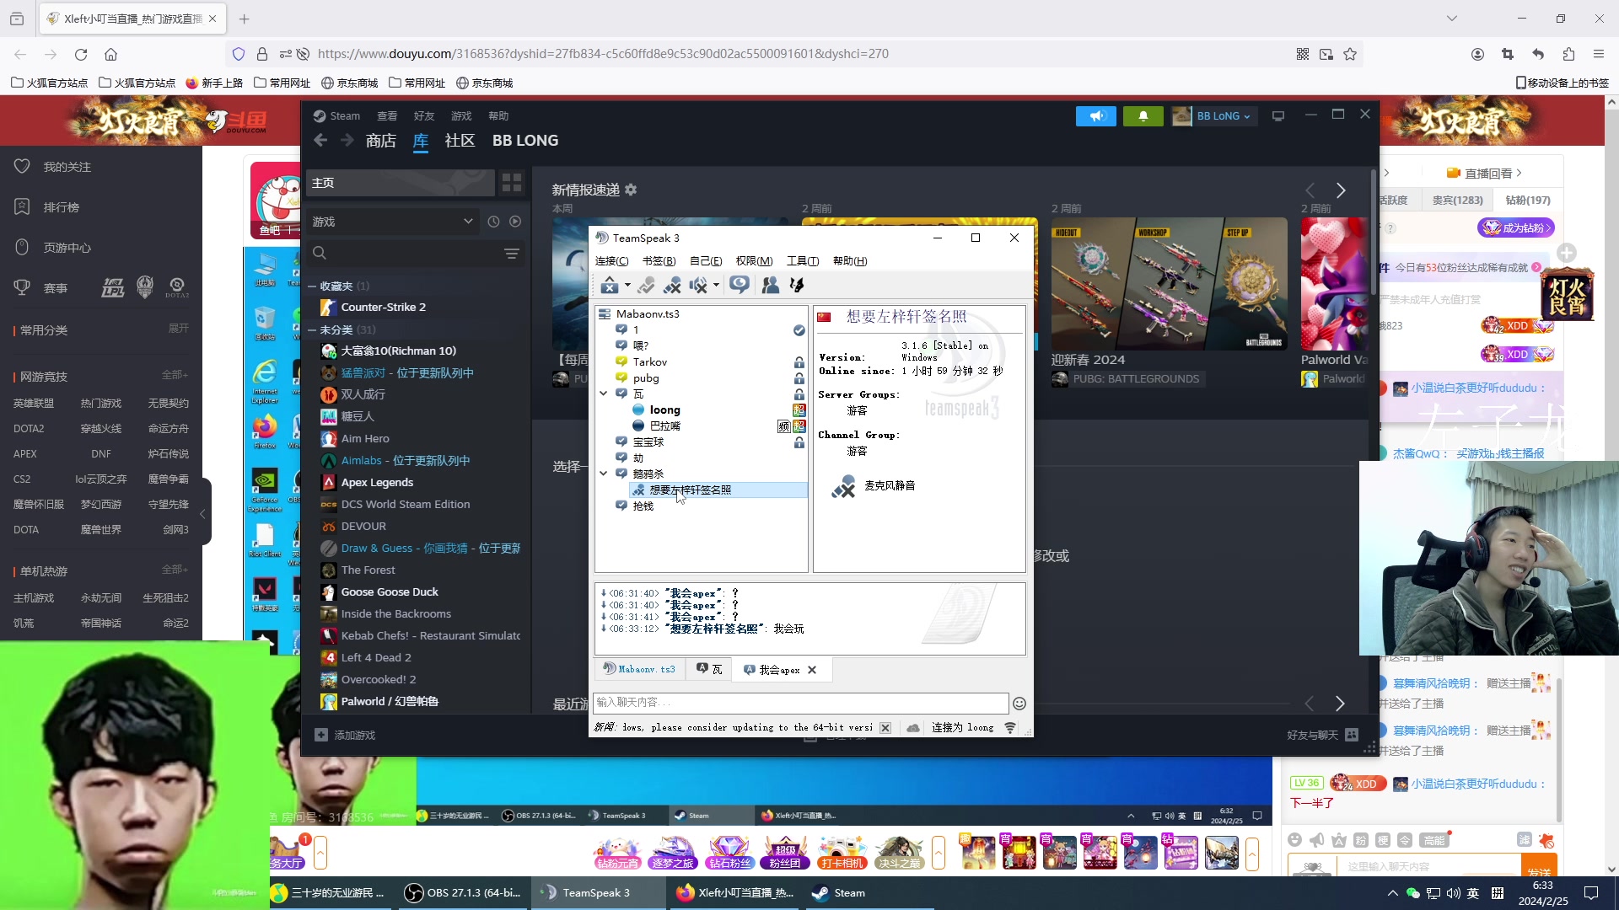The width and height of the screenshot is (1619, 910).
Task: Open OBS from the Windows taskbar
Action: click(x=463, y=893)
